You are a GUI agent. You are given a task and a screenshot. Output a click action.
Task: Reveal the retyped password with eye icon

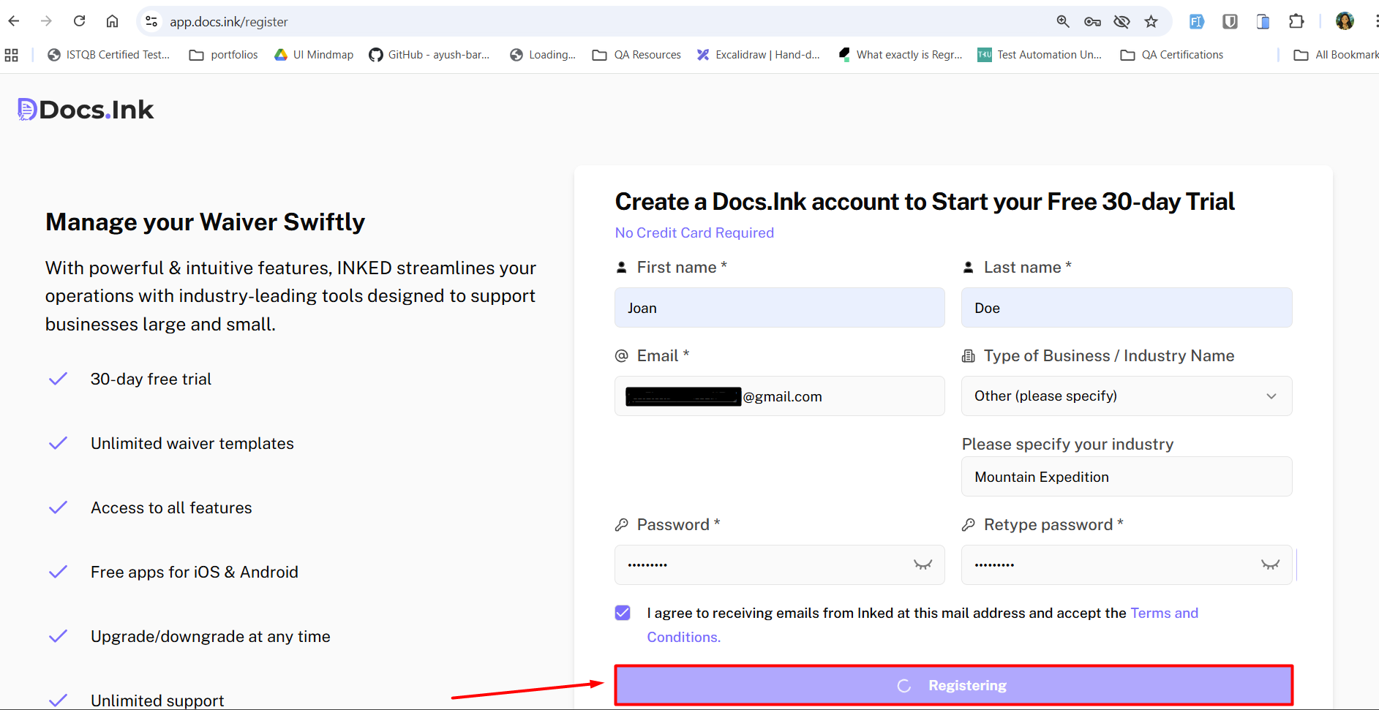click(1270, 564)
